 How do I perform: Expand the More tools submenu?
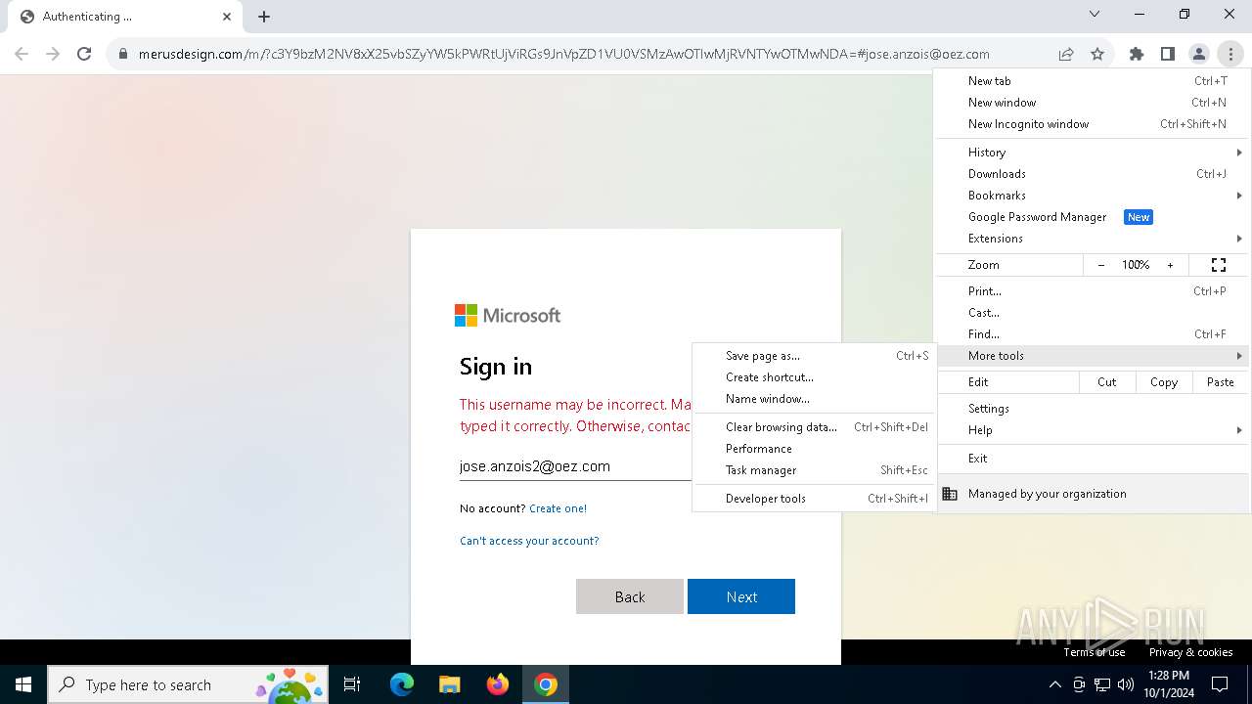(1093, 356)
